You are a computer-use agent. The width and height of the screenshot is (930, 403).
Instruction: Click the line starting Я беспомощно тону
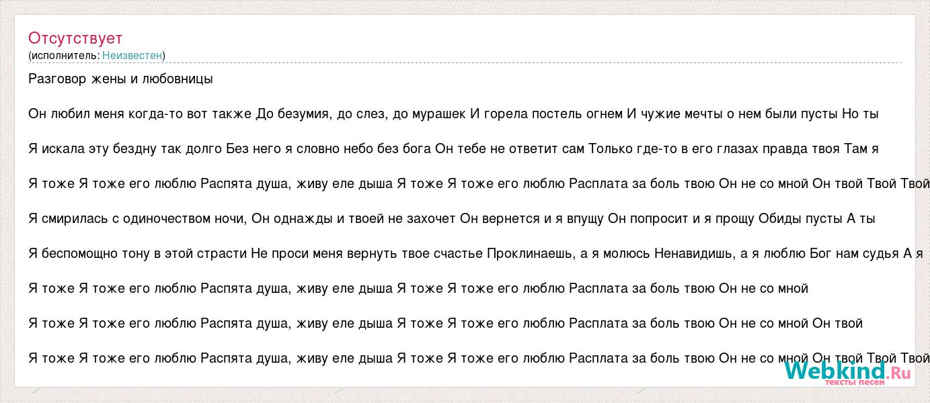coord(479,254)
